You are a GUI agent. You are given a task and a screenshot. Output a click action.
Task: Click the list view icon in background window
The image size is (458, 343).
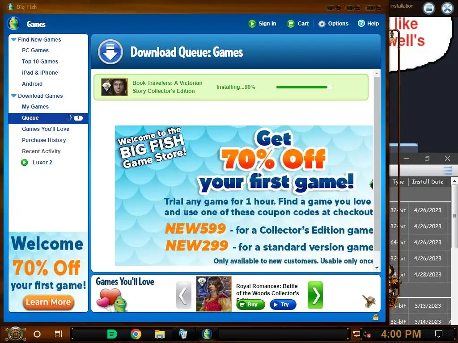click(x=447, y=170)
